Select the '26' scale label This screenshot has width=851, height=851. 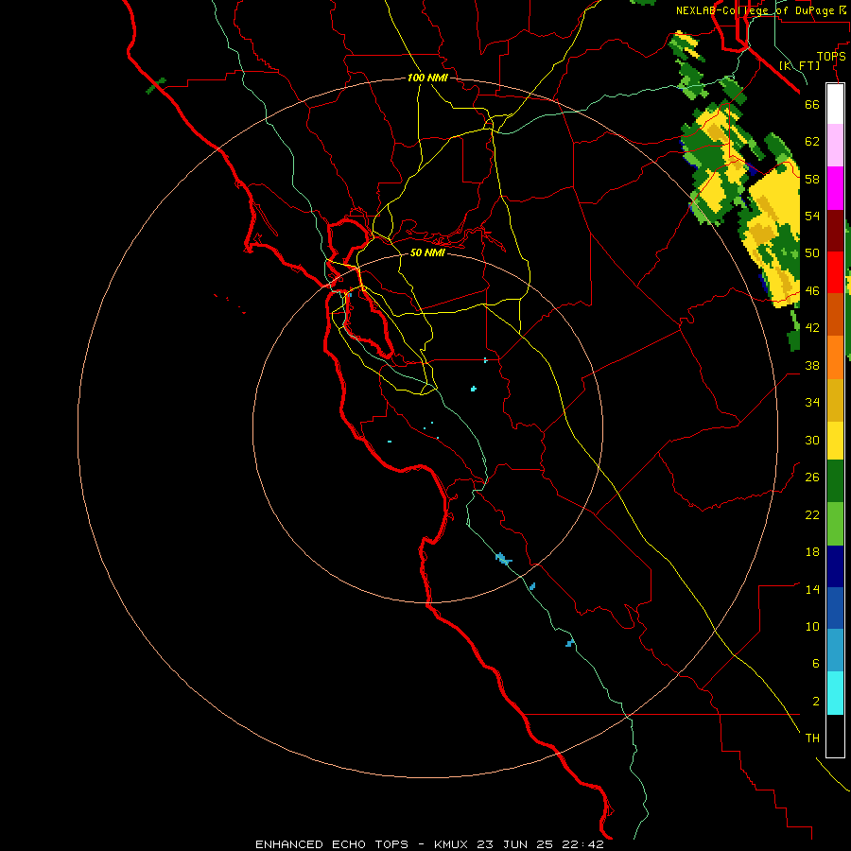pyautogui.click(x=812, y=478)
